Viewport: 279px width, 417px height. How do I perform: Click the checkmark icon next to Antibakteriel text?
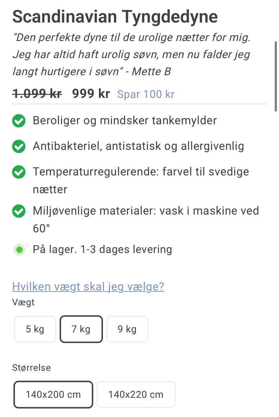[19, 146]
